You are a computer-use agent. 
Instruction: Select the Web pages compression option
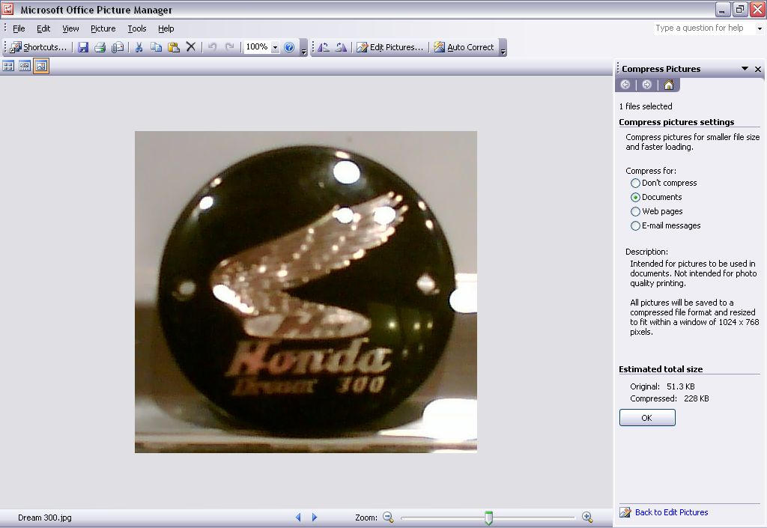635,211
